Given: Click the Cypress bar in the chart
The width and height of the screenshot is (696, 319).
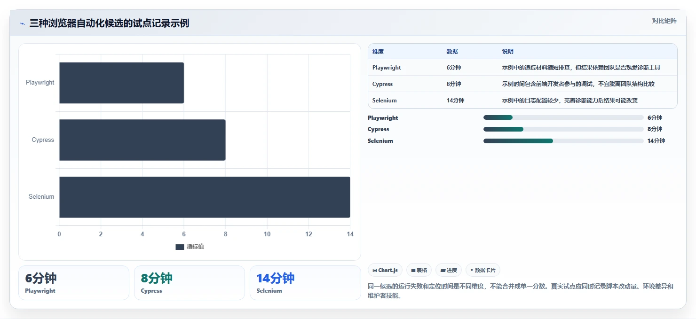Looking at the screenshot, I should tap(142, 140).
